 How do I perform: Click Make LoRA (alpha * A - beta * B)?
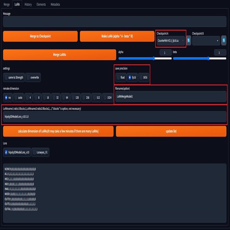click(x=117, y=36)
